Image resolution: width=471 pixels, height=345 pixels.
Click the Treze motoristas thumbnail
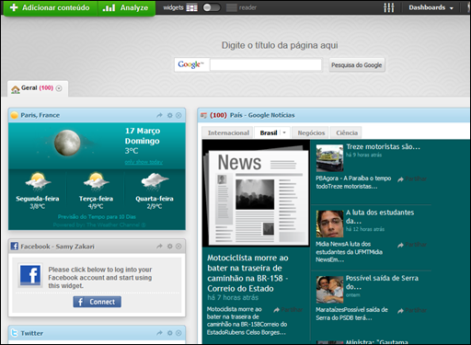[x=329, y=158]
